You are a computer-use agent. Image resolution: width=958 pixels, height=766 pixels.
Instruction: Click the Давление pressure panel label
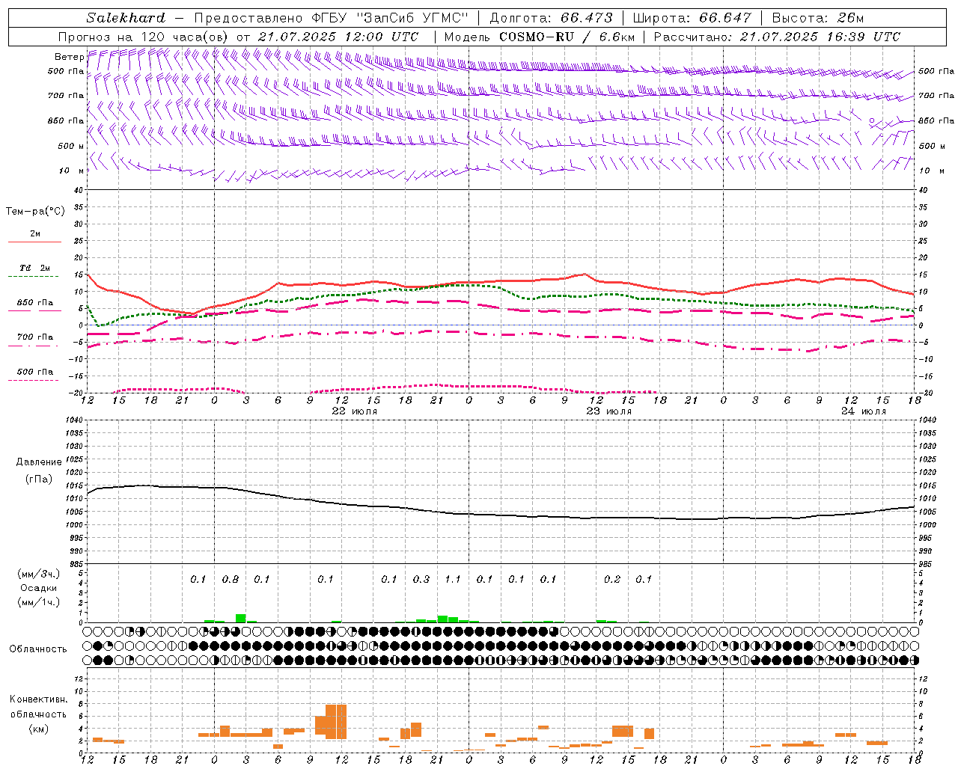[x=39, y=462]
